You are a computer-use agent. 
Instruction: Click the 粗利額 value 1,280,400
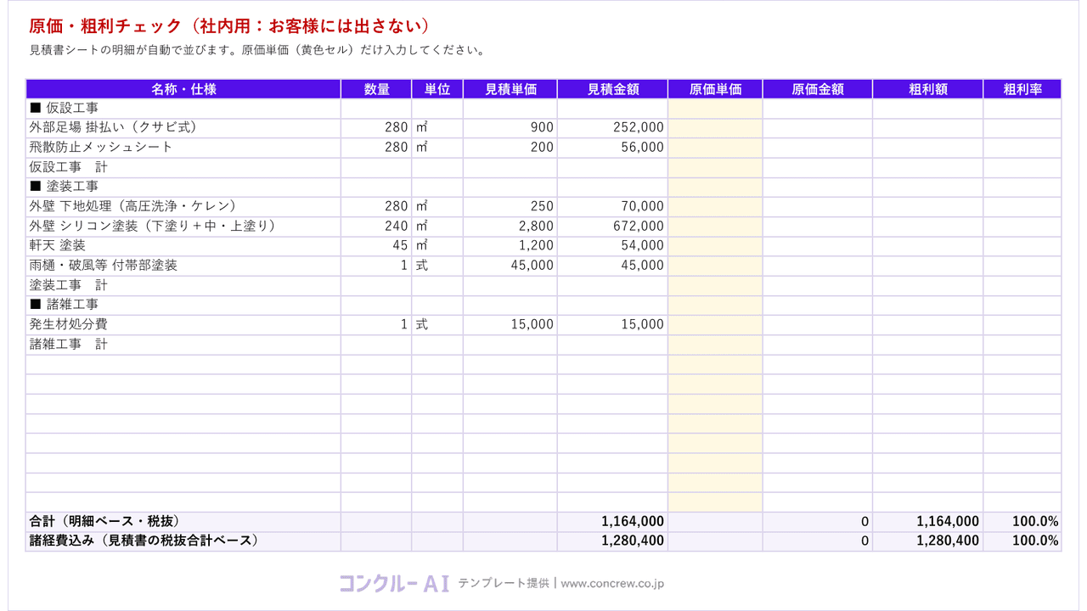tap(927, 541)
